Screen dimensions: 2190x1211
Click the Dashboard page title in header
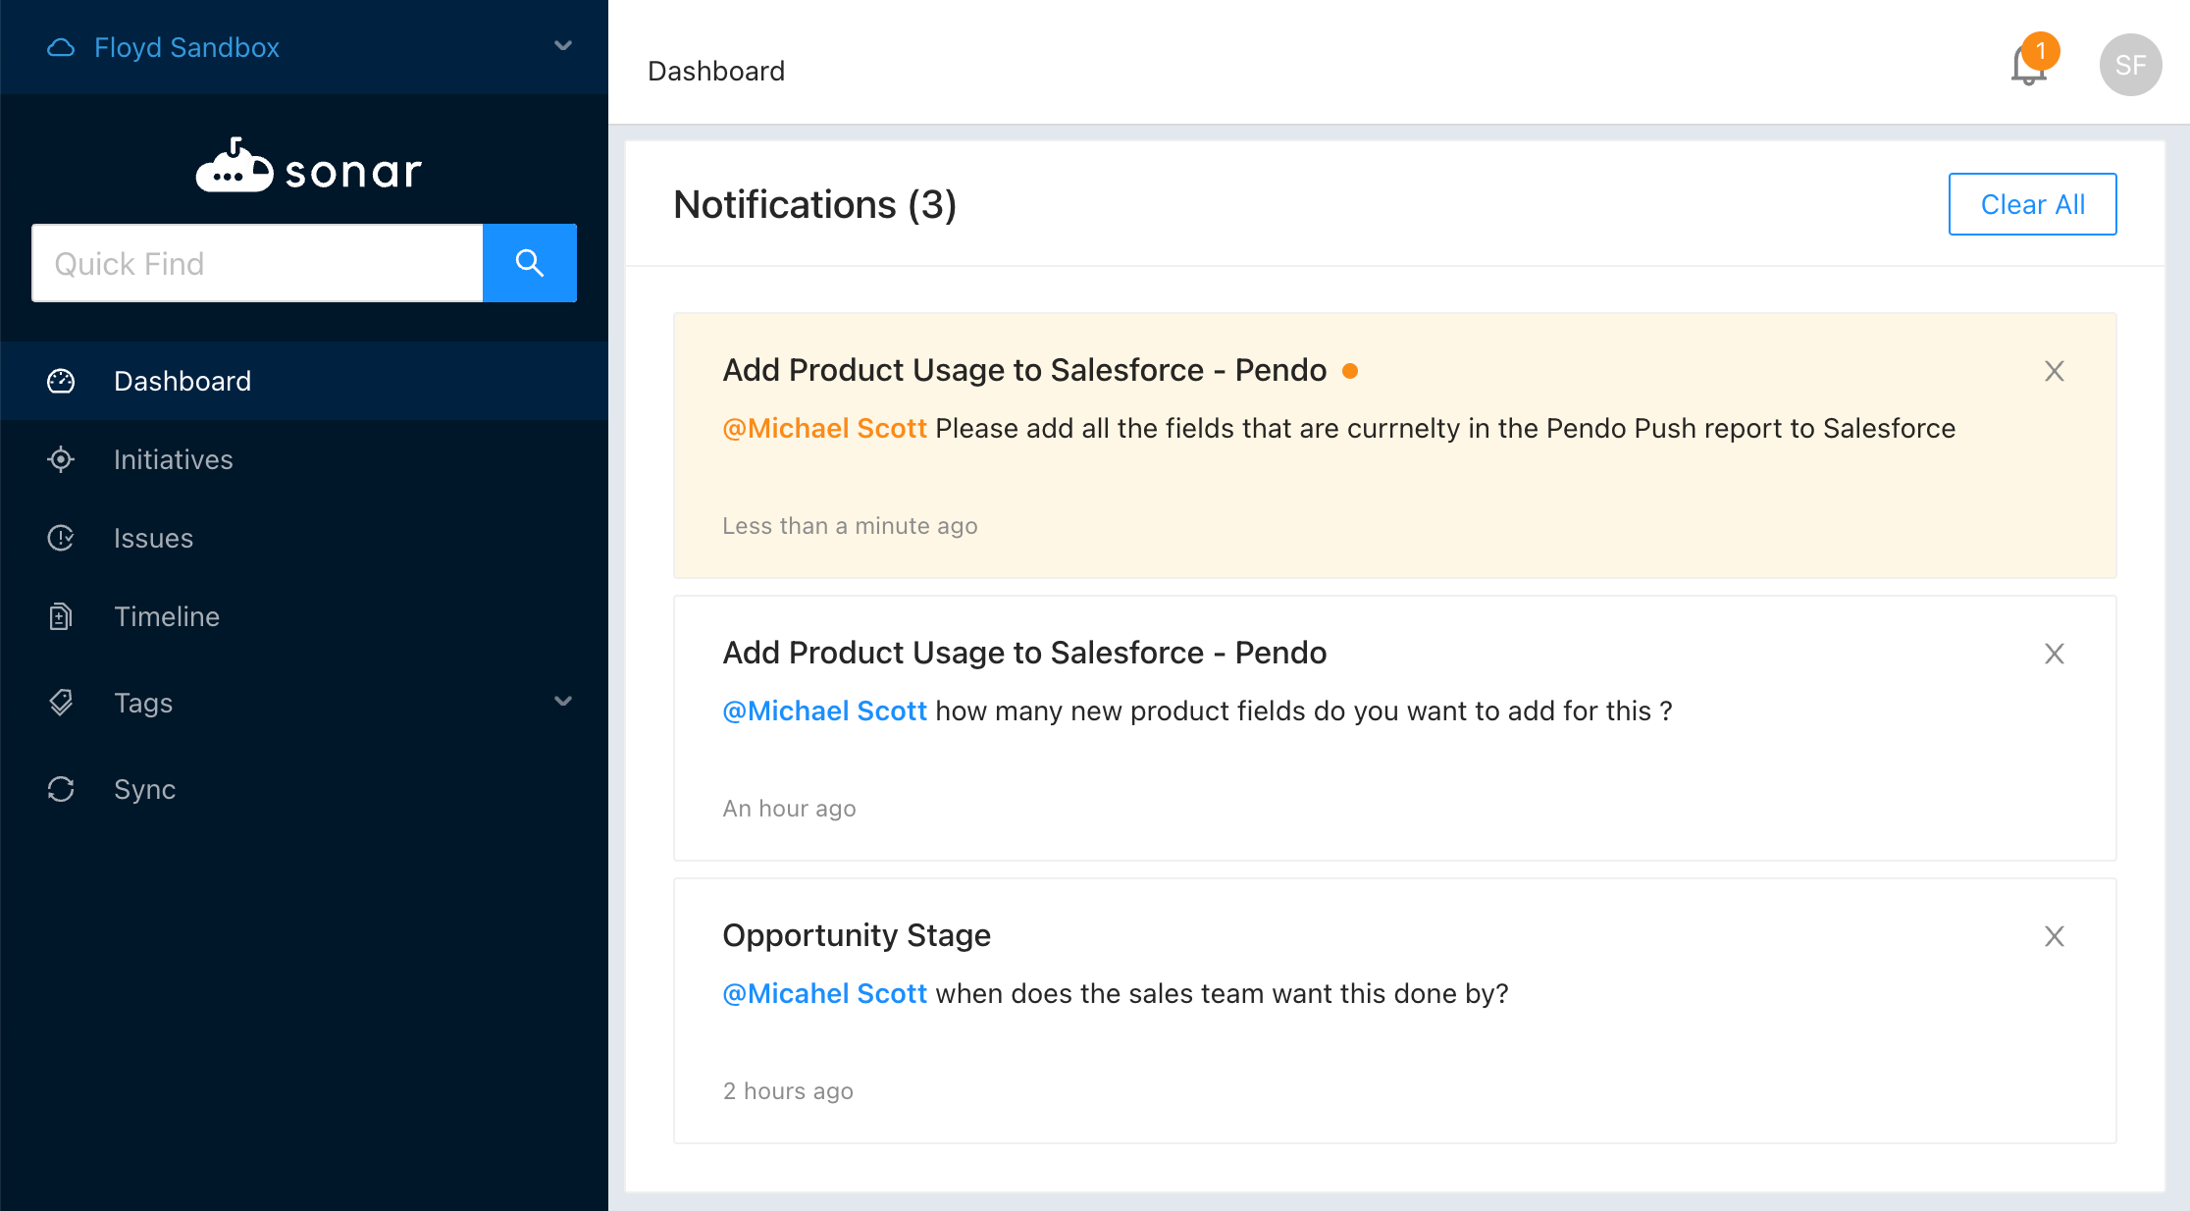click(716, 71)
